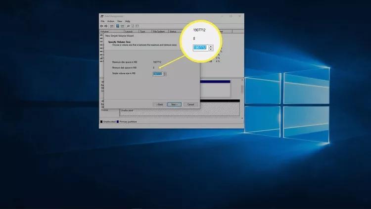Increase volume size with the up spinner
This screenshot has height=209, width=371.
(x=165, y=73)
